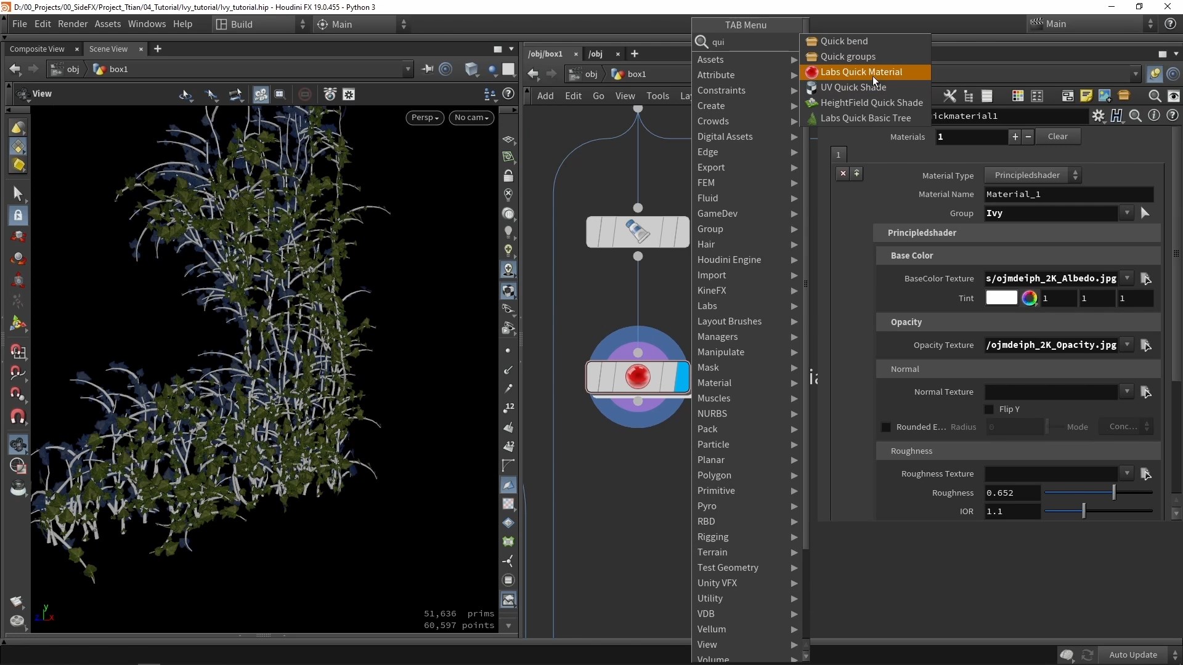Decrease Materials count with minus button

[x=1028, y=137]
